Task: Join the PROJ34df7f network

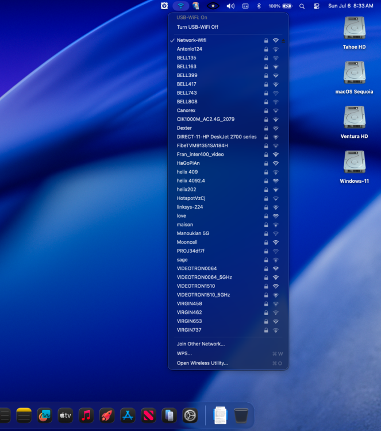Action: [228, 251]
